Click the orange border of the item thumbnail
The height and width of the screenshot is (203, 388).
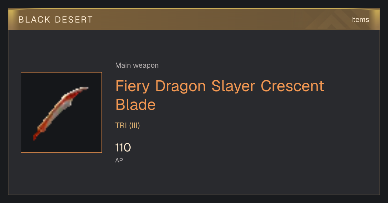[61, 72]
